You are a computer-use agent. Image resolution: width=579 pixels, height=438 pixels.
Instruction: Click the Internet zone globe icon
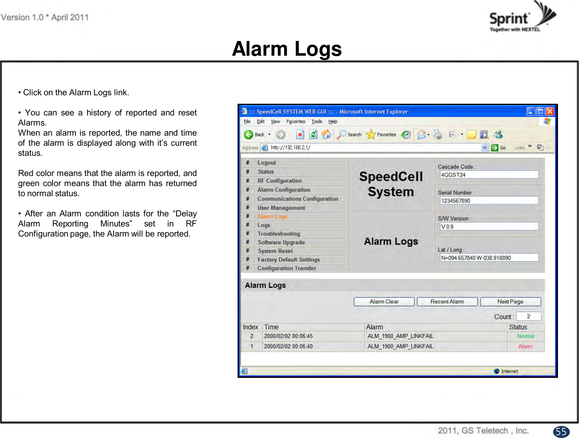click(x=497, y=371)
